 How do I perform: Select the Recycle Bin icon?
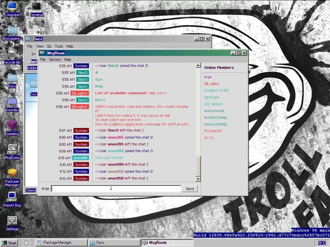[12, 57]
